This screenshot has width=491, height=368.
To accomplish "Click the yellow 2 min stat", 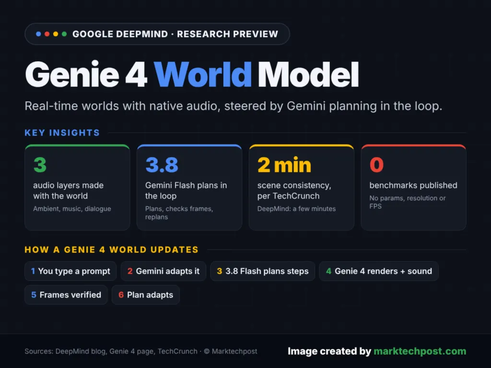I will point(284,165).
